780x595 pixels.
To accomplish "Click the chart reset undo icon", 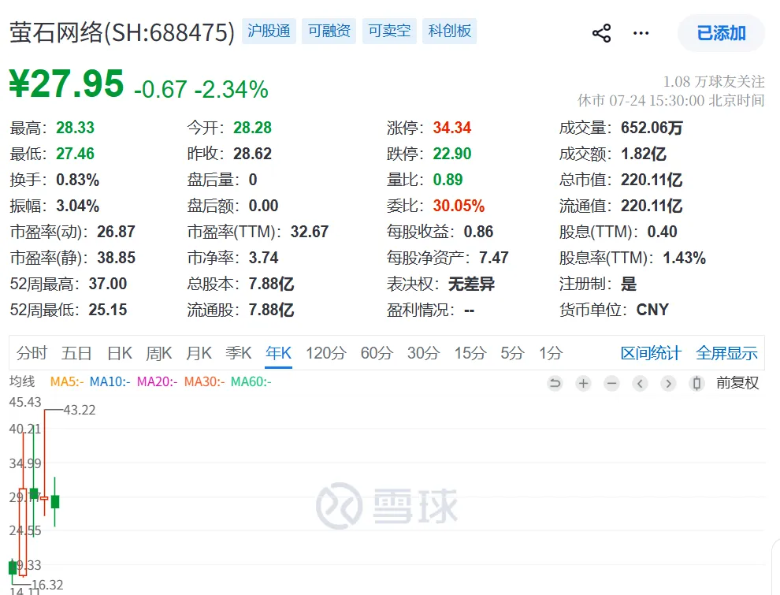I will tap(555, 383).
